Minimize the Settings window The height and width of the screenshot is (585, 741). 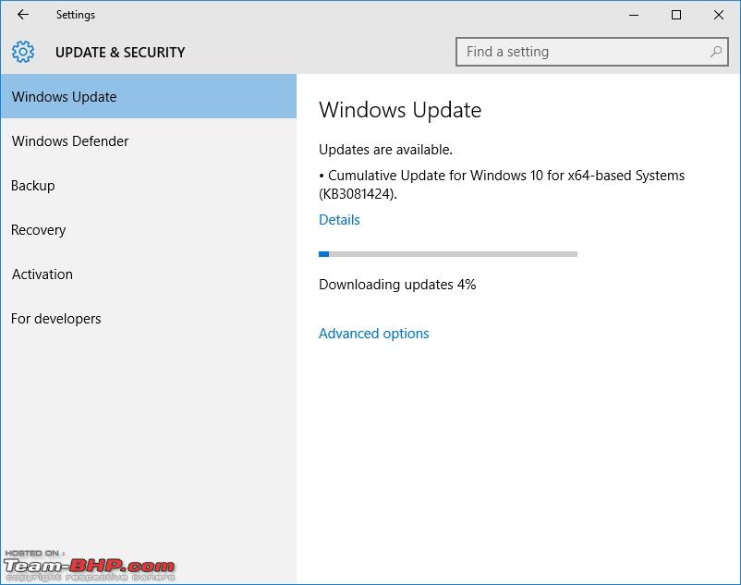pyautogui.click(x=634, y=15)
